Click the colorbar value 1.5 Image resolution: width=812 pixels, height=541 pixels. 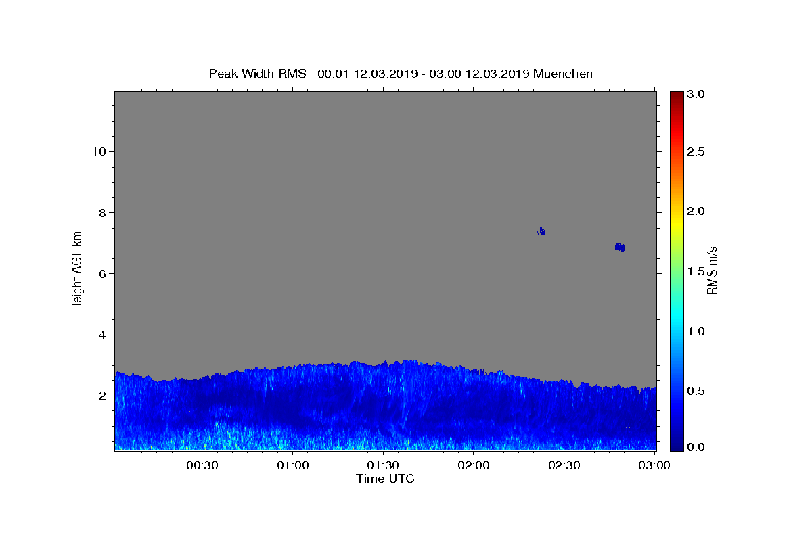coord(697,271)
